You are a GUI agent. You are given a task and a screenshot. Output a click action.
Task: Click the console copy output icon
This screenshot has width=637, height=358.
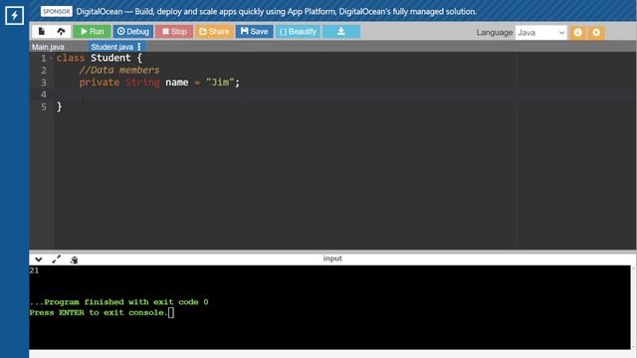pos(74,260)
